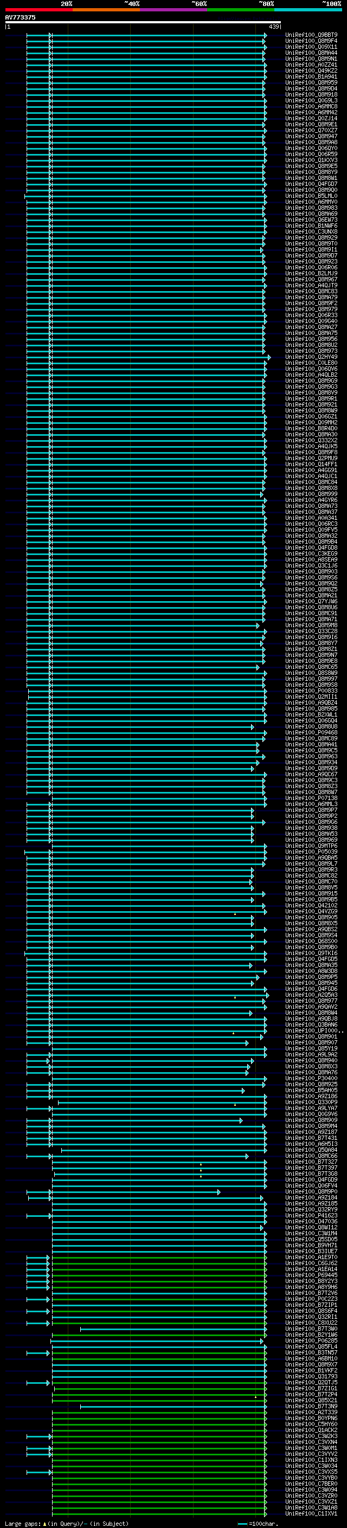Select the UniRef100_Q8M9F4 hit label
Image resolution: width=347 pixels, height=1528 pixels.
(x=311, y=41)
